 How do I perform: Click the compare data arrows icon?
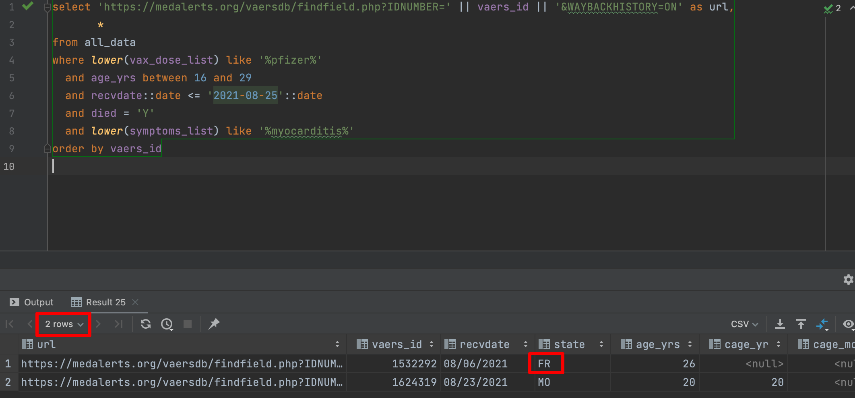822,324
